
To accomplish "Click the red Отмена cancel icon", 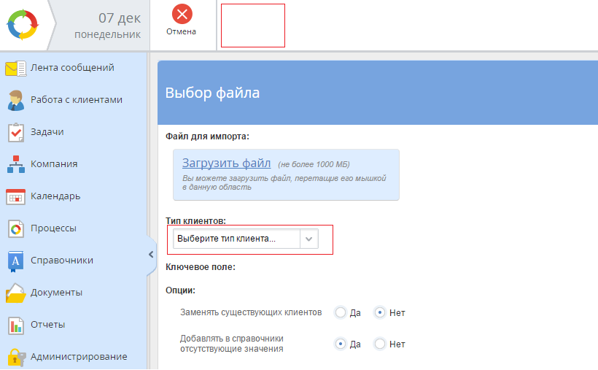I will (182, 14).
